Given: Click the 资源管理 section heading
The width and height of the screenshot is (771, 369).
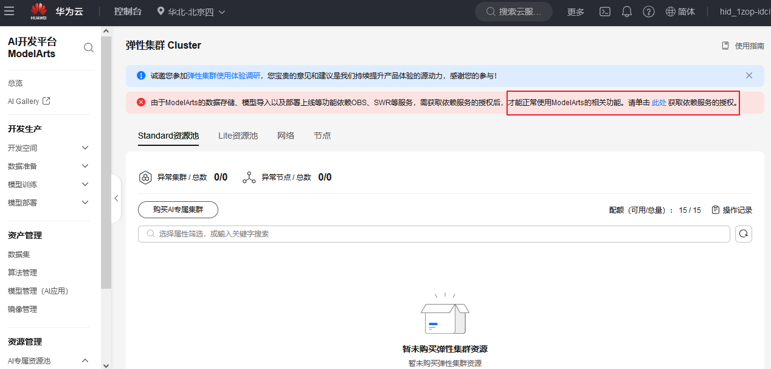Looking at the screenshot, I should [x=25, y=342].
